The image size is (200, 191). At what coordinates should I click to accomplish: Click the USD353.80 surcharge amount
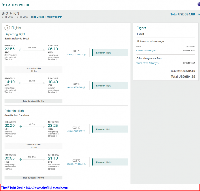[189, 51]
